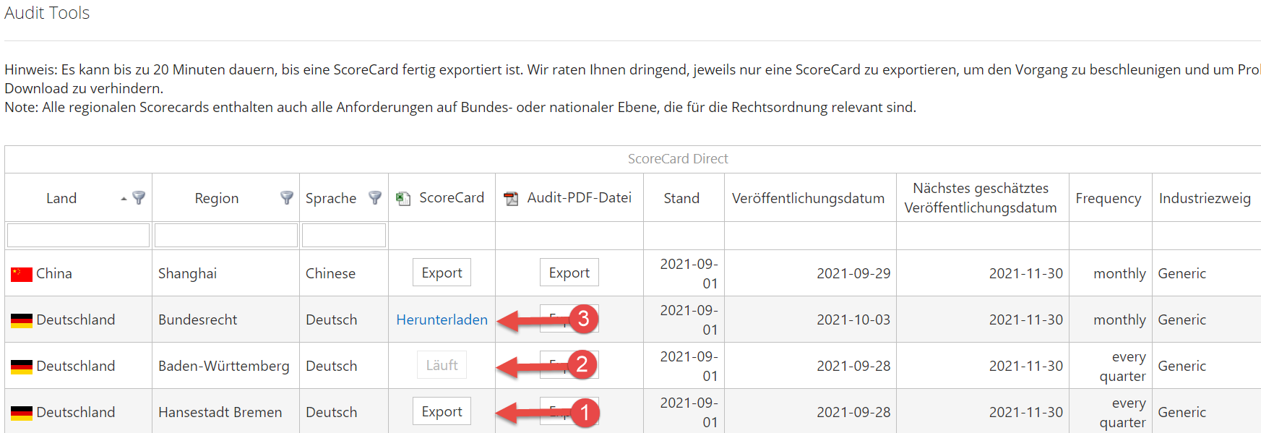The image size is (1261, 433).
Task: Click the PDF icon beside Audit-PDF-Datei header
Action: point(511,198)
